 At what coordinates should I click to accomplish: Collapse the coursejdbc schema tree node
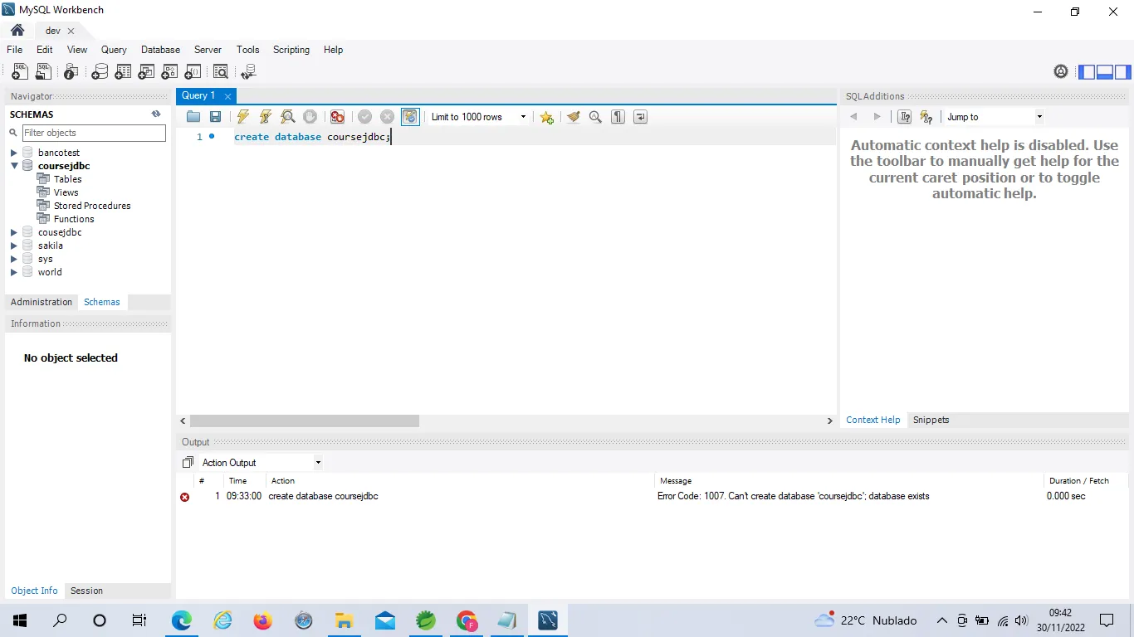tap(14, 166)
